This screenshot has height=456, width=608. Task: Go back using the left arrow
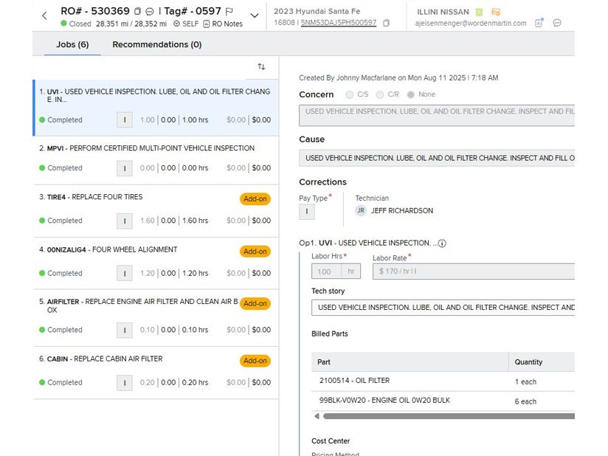44,15
